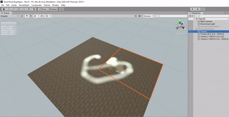Select Directional Light in Hierarchy
The width and height of the screenshot is (229, 117).
click(x=208, y=24)
